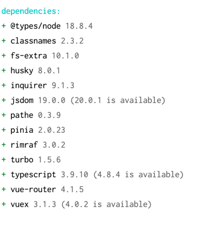Click the '@types/node' package name

point(35,26)
